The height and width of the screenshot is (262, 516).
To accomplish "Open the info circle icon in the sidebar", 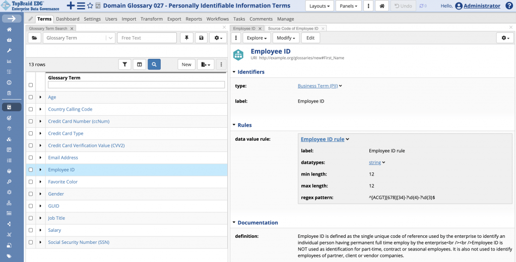I will (9, 82).
